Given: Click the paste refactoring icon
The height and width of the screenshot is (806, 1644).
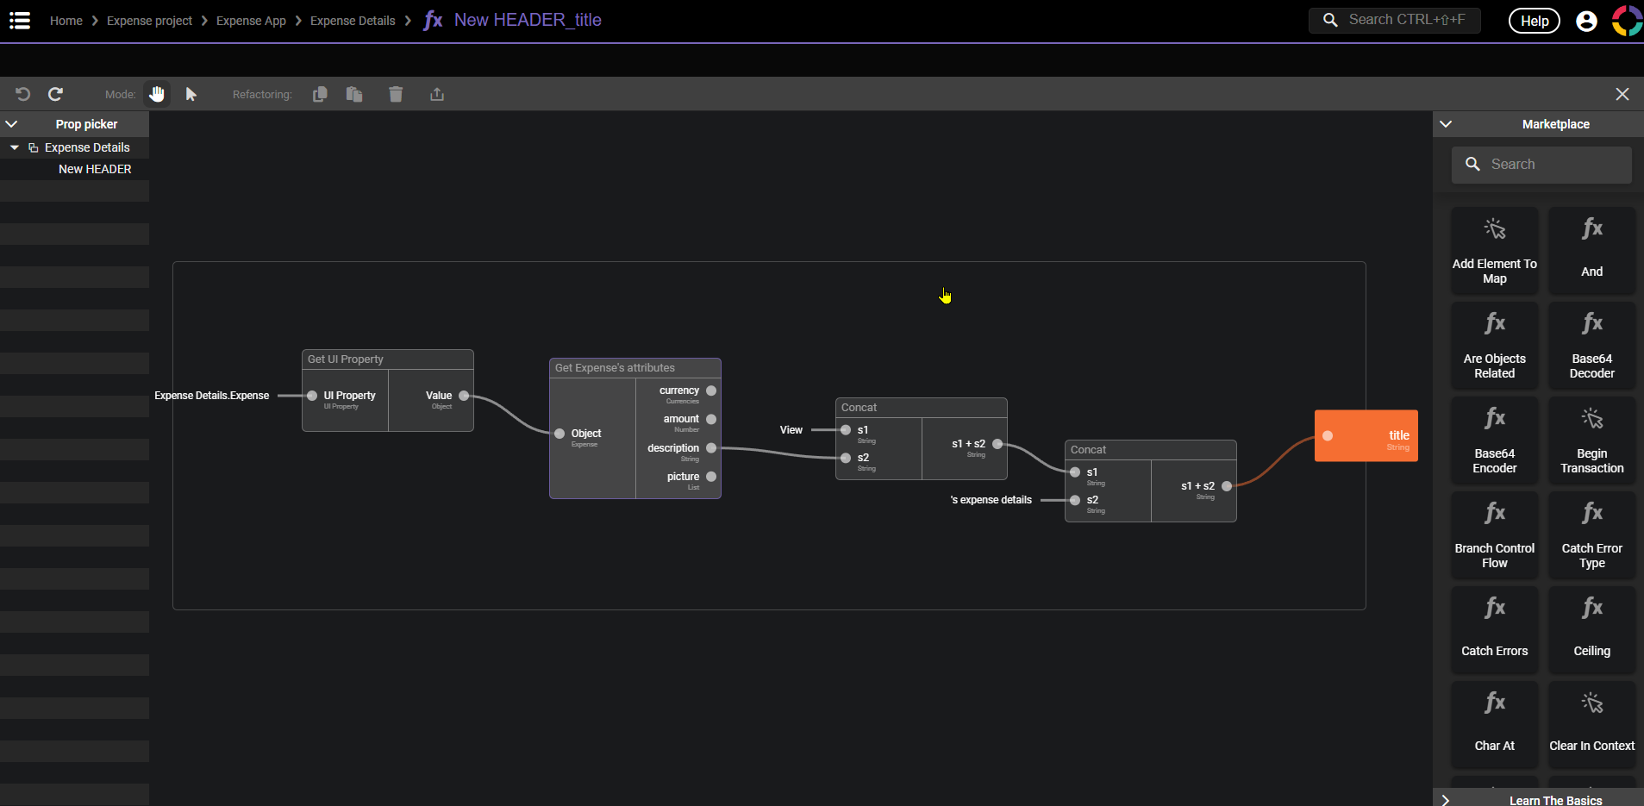Looking at the screenshot, I should [354, 94].
